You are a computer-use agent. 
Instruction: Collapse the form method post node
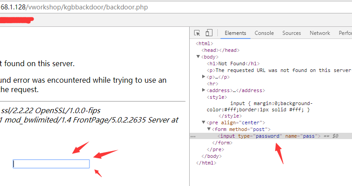point(209,129)
